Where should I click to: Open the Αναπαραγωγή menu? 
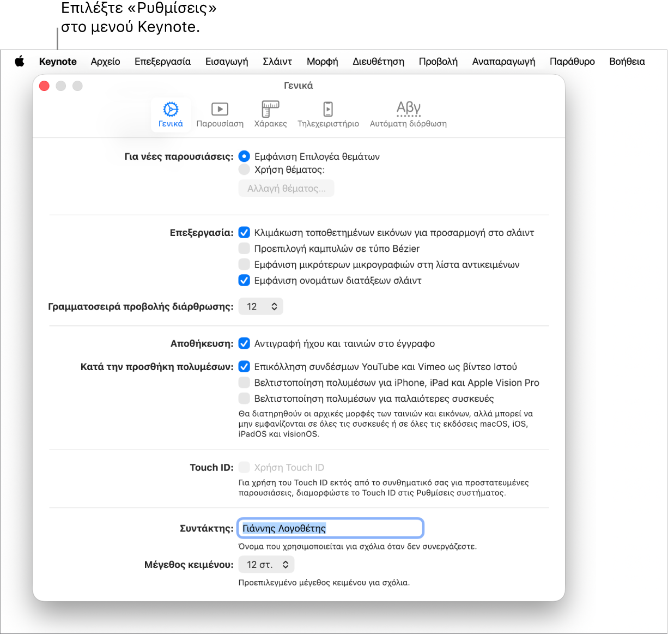coord(503,62)
